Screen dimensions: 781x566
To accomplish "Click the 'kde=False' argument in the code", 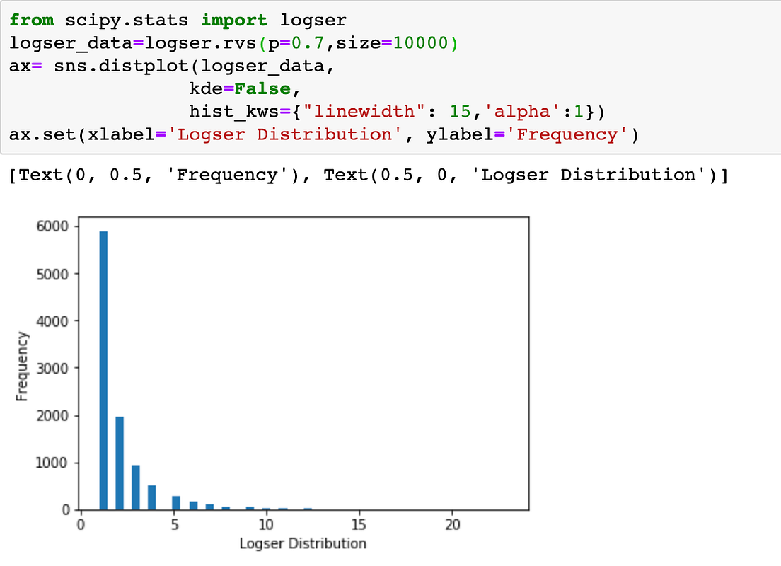I will click(x=240, y=88).
